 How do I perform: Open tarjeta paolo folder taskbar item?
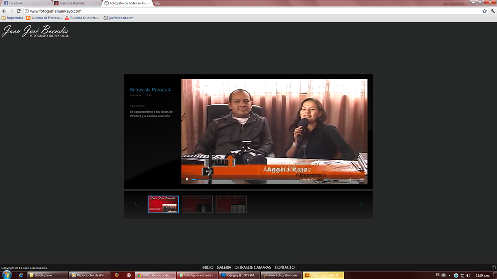coord(48,275)
